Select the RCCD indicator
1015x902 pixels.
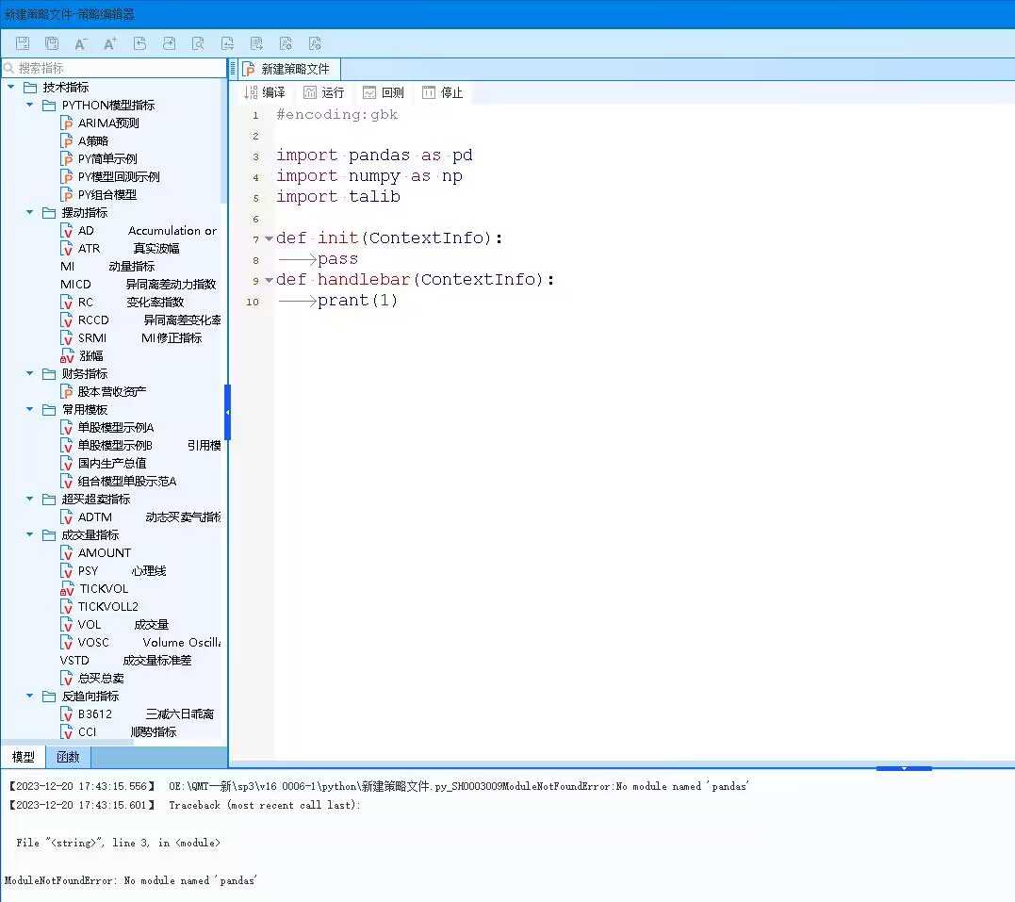tap(140, 320)
